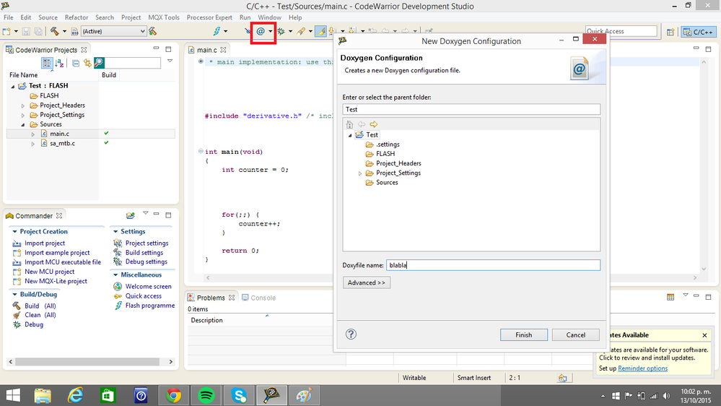Click Collapse All icon in CodeWarrior Projects
721x406 pixels.
75,63
